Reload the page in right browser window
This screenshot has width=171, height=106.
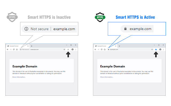pos(102,50)
